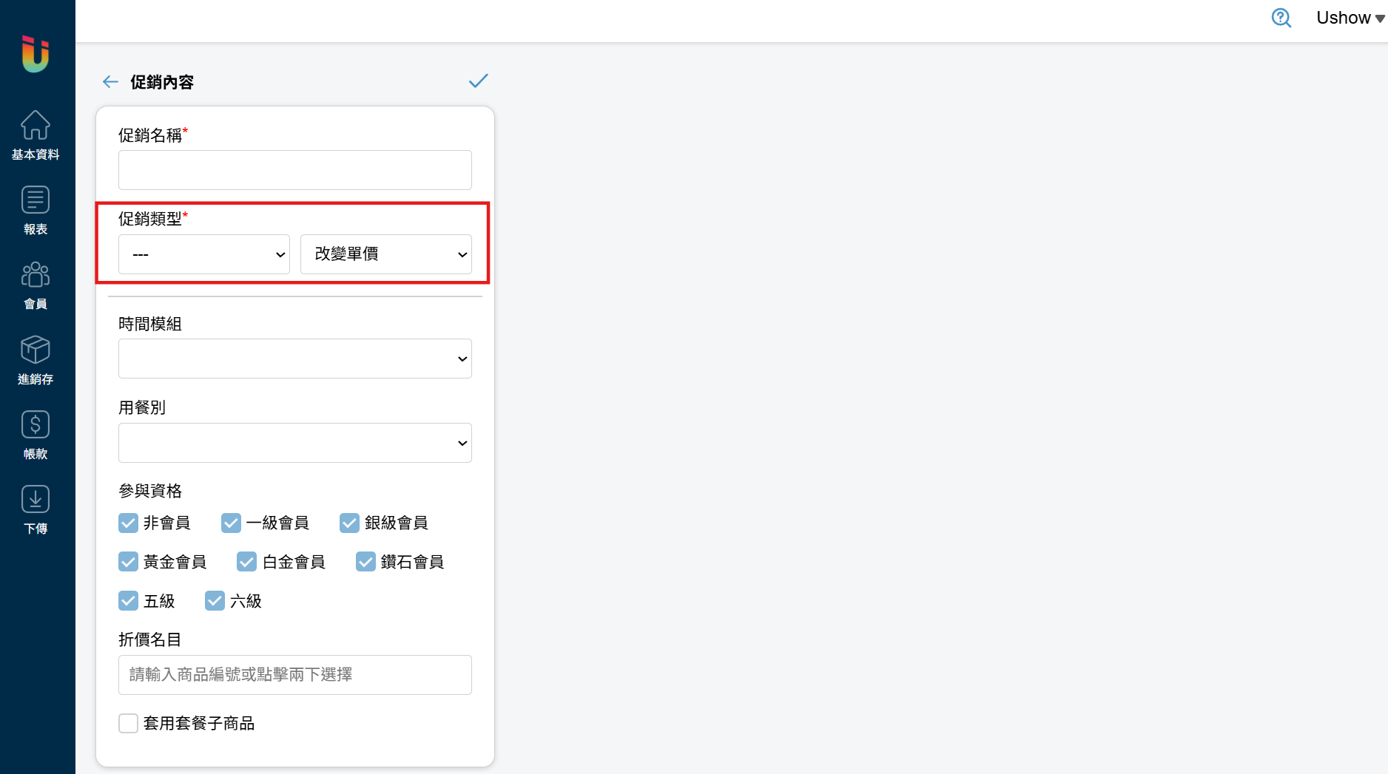Go to the 會員 members section

[x=36, y=285]
